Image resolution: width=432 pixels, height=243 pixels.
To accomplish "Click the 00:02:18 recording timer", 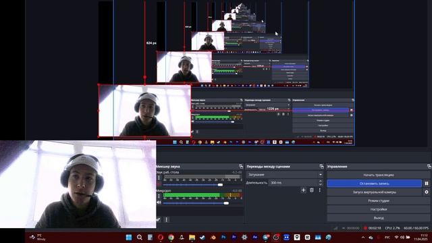I will click(375, 228).
